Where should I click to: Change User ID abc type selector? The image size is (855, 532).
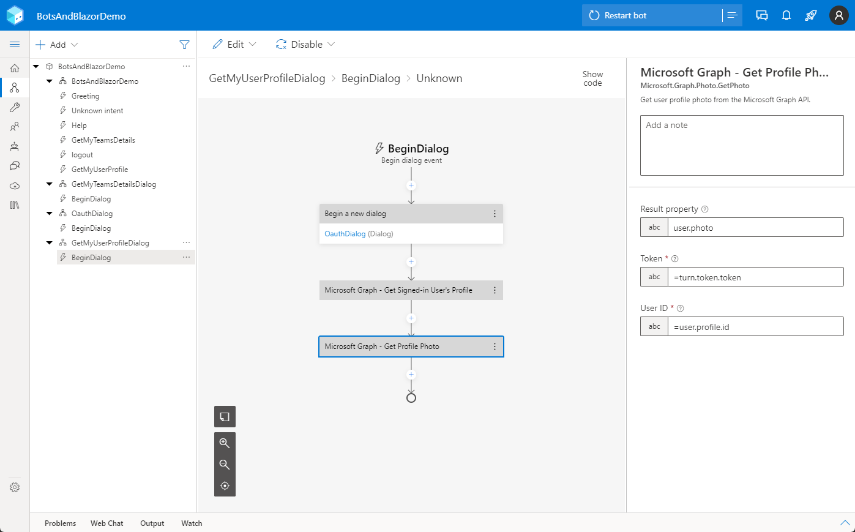click(x=654, y=326)
